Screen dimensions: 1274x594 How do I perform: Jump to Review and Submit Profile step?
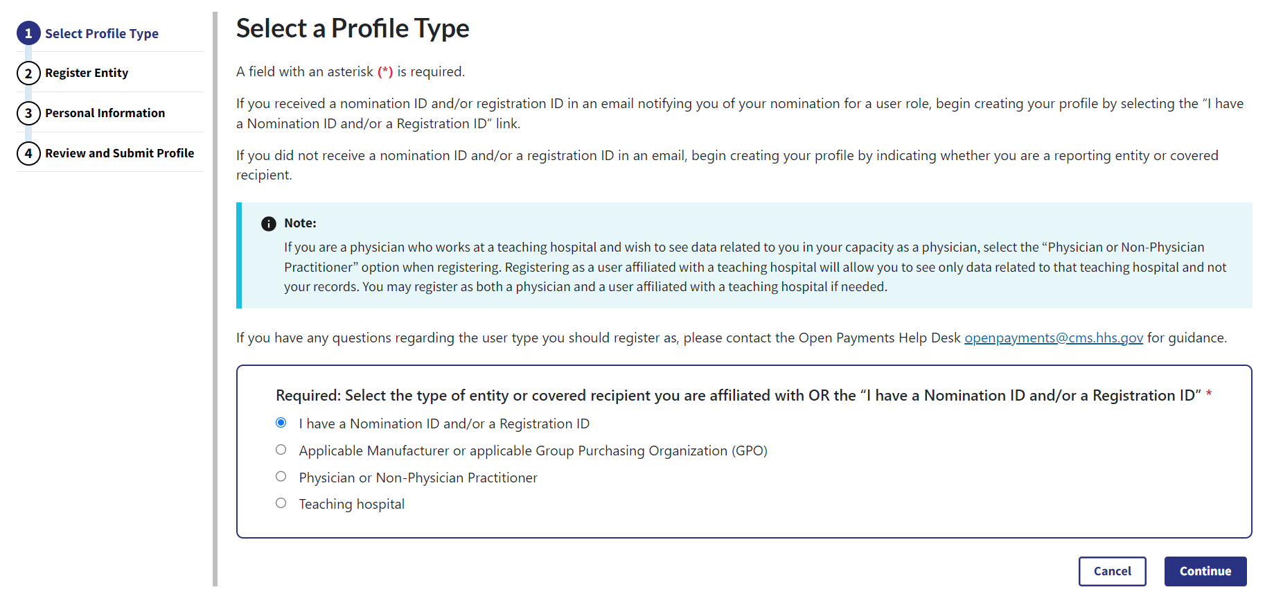[x=120, y=153]
